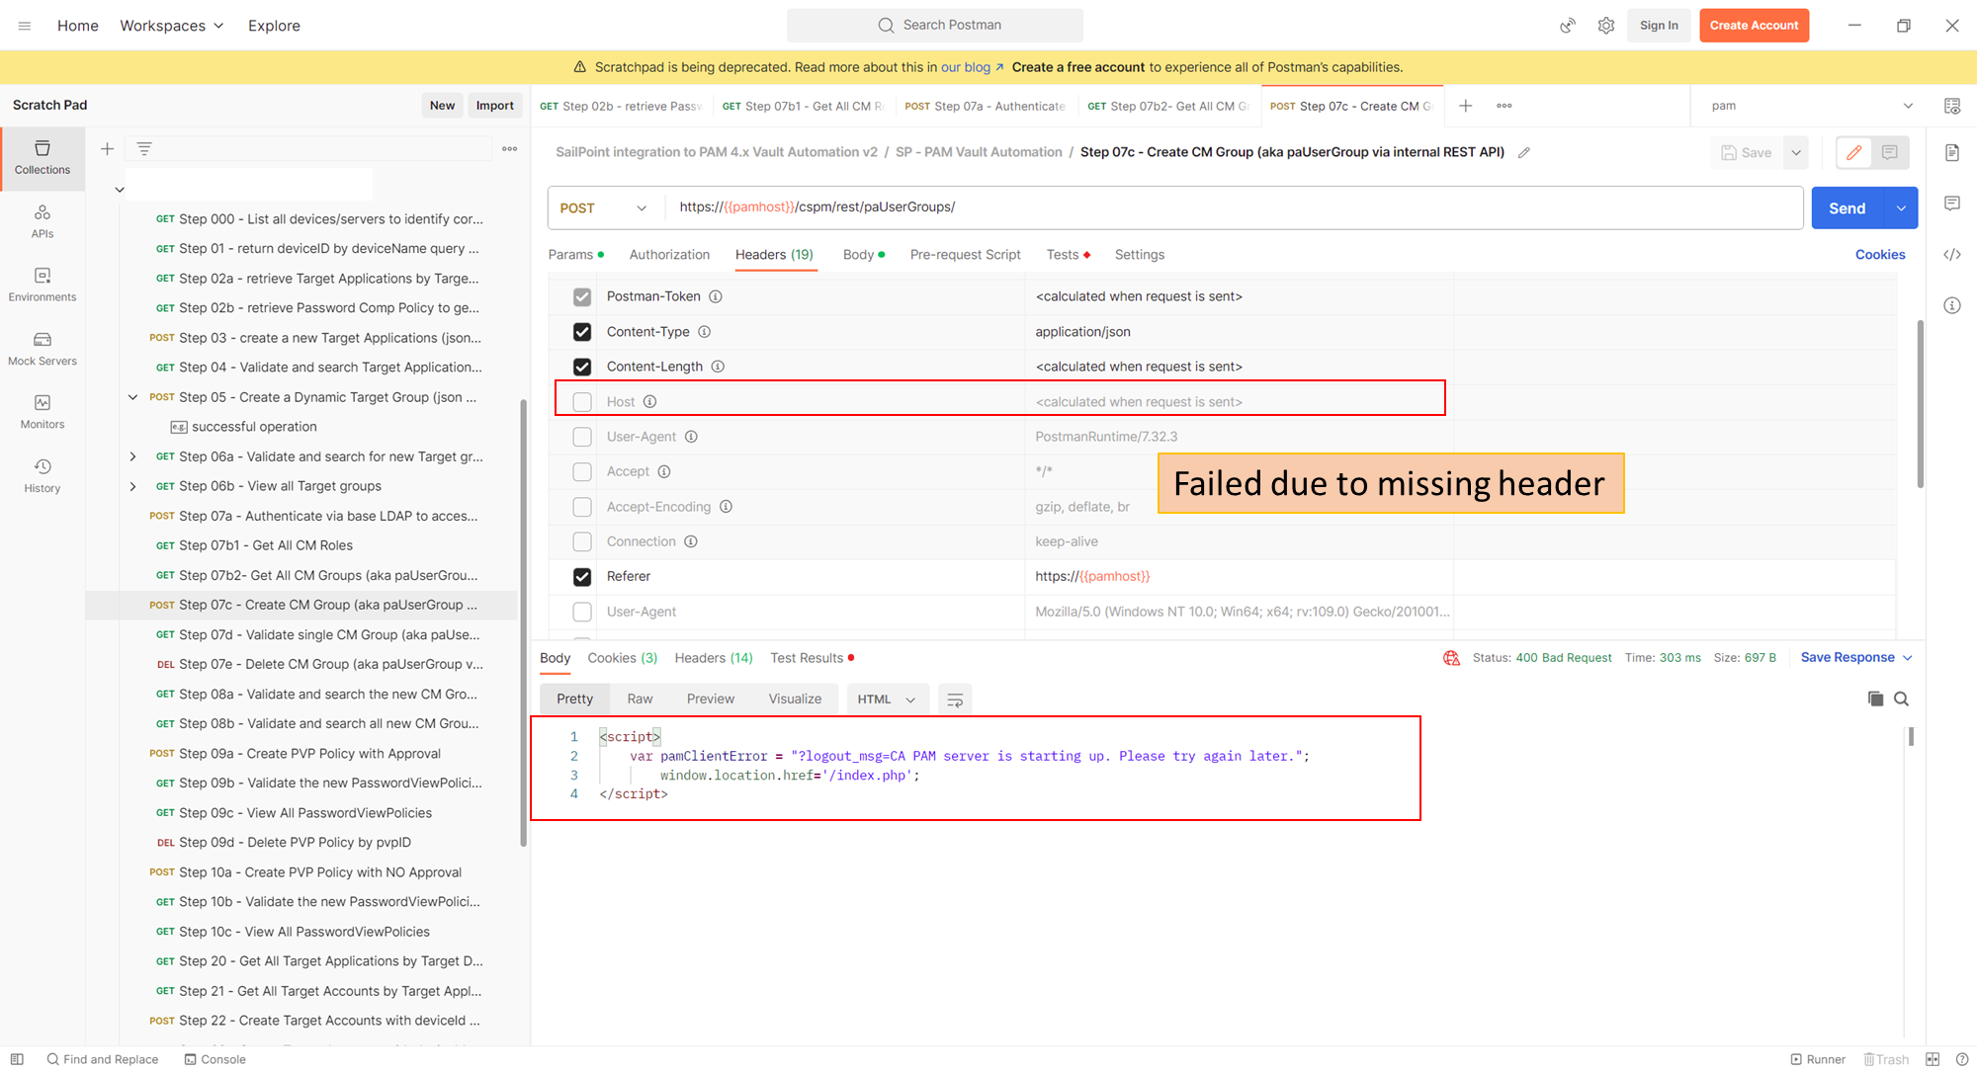Open the Collections sidebar panel
Image resolution: width=1977 pixels, height=1072 pixels.
[x=43, y=156]
